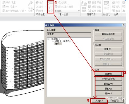Click the 关闭(C) close button
The height and width of the screenshot is (104, 129).
pyautogui.click(x=99, y=101)
